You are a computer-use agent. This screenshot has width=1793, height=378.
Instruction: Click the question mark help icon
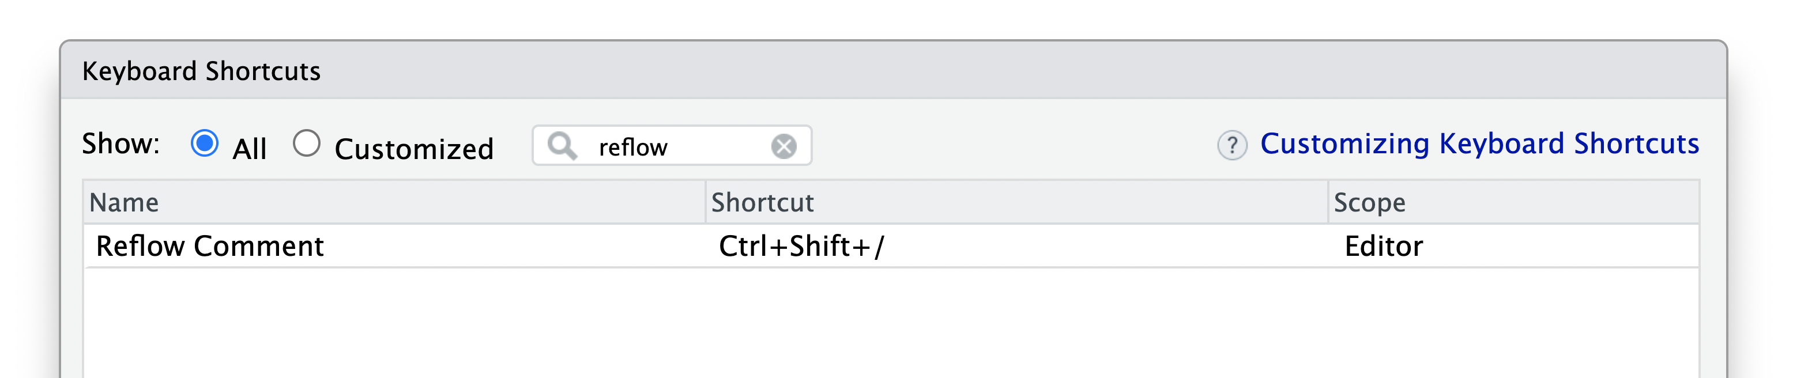point(1232,145)
